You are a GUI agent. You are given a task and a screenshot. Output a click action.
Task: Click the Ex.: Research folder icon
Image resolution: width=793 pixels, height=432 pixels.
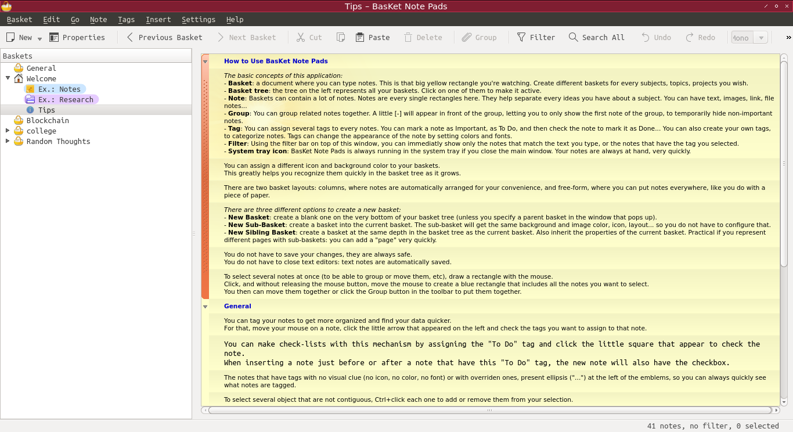coord(30,99)
